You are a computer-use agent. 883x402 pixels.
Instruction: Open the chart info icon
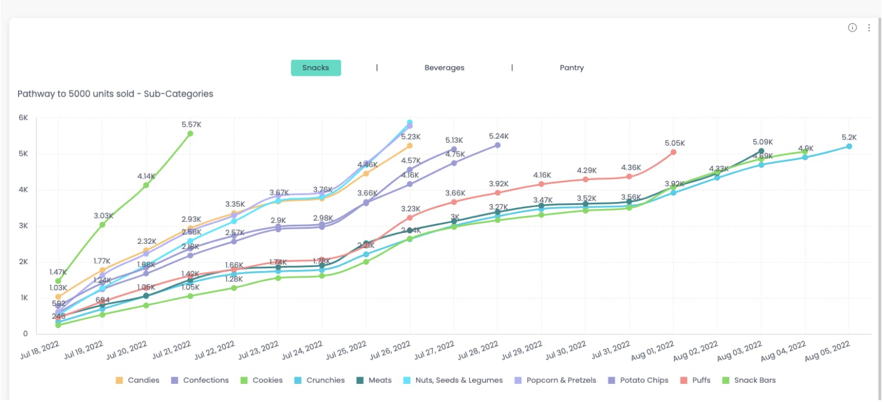tap(851, 27)
